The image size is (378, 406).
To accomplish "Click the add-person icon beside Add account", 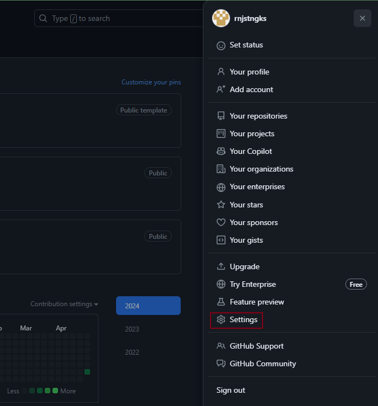I will tap(221, 89).
